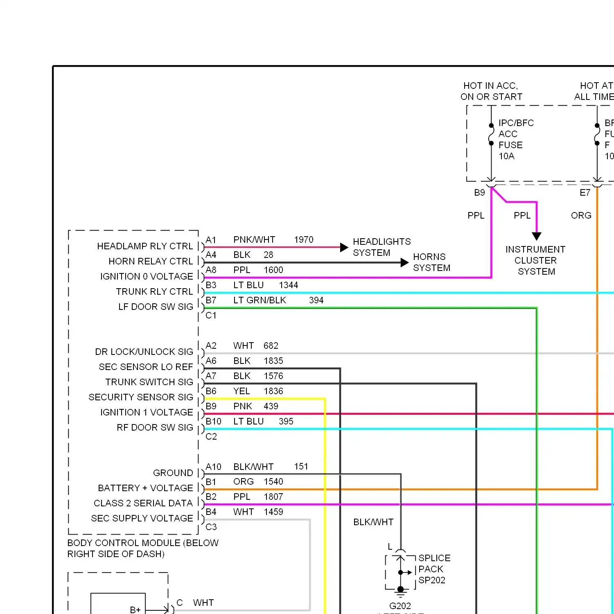The width and height of the screenshot is (614, 614).
Task: Click the RF DOOR SW SIG label
Action: [155, 427]
